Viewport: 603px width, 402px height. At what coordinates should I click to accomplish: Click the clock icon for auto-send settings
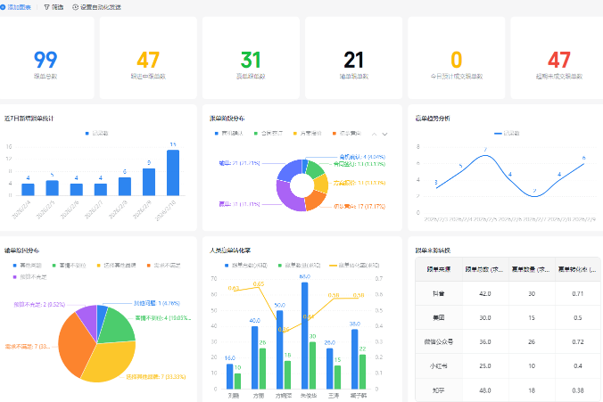coord(75,7)
